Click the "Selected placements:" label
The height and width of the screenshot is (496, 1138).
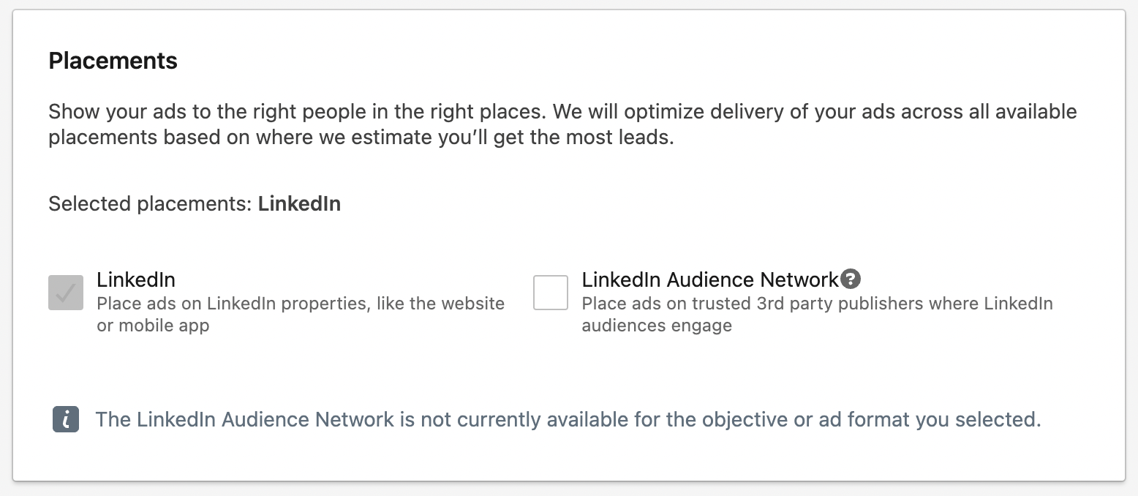click(151, 203)
